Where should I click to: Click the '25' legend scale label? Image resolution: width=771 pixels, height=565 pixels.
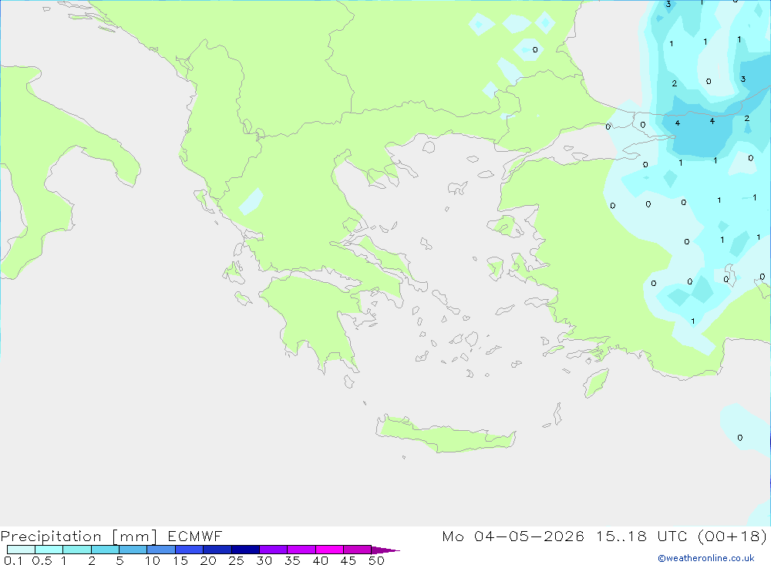pos(236,560)
